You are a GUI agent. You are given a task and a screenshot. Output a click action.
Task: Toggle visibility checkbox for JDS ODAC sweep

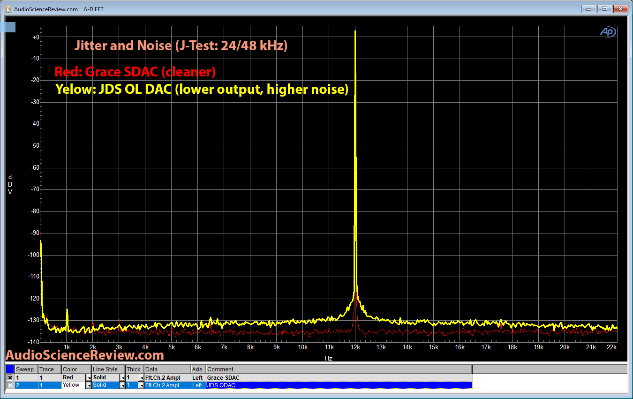[10, 385]
